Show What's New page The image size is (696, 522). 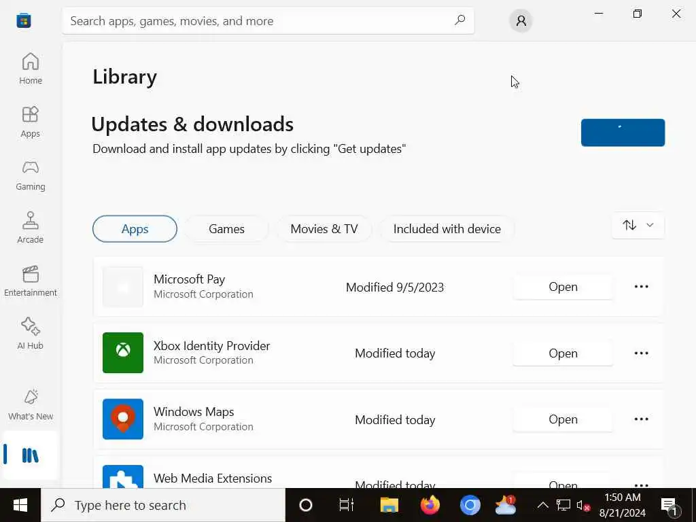[x=30, y=405]
